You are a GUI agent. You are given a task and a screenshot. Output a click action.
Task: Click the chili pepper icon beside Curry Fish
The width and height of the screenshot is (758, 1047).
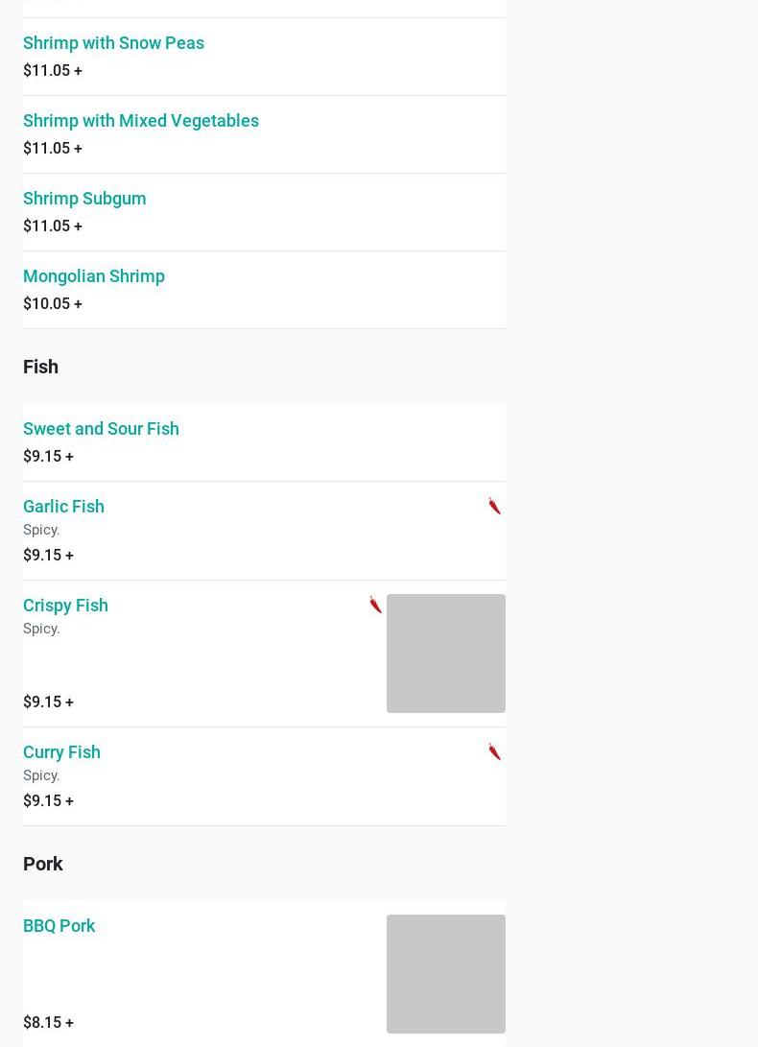[494, 751]
